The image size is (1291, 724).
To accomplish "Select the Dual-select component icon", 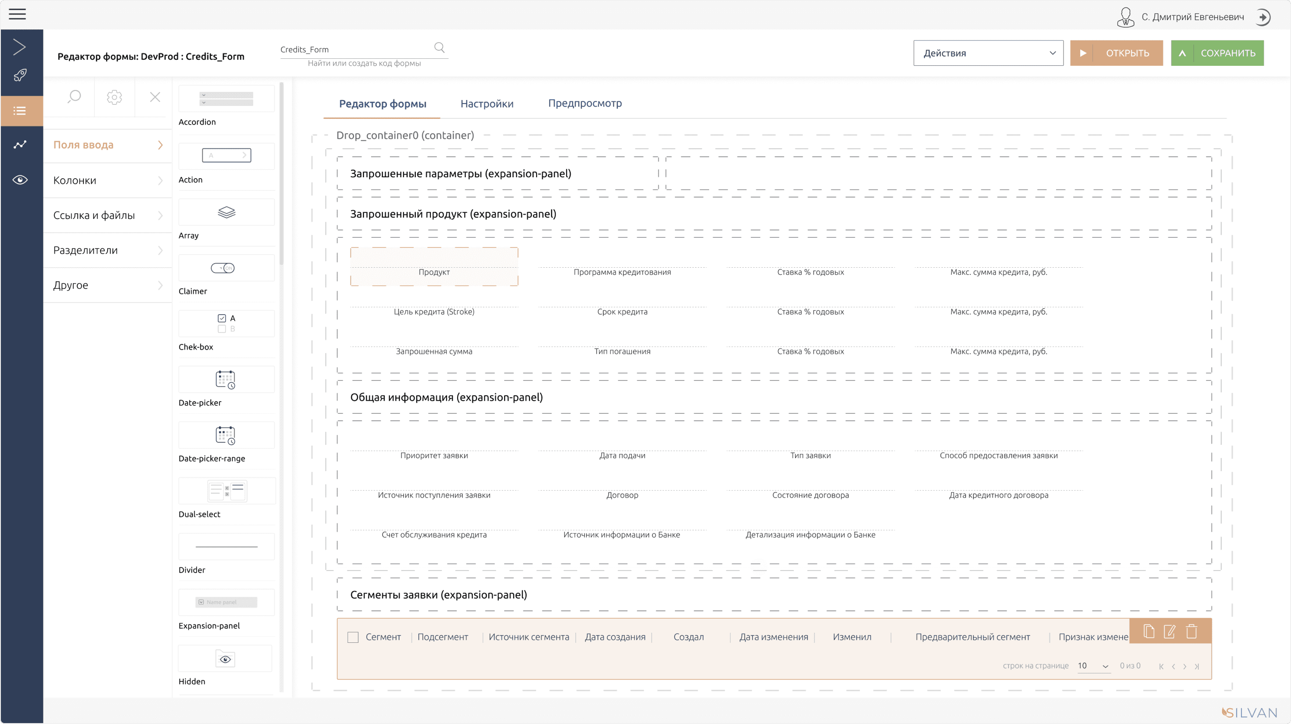I will [x=227, y=491].
